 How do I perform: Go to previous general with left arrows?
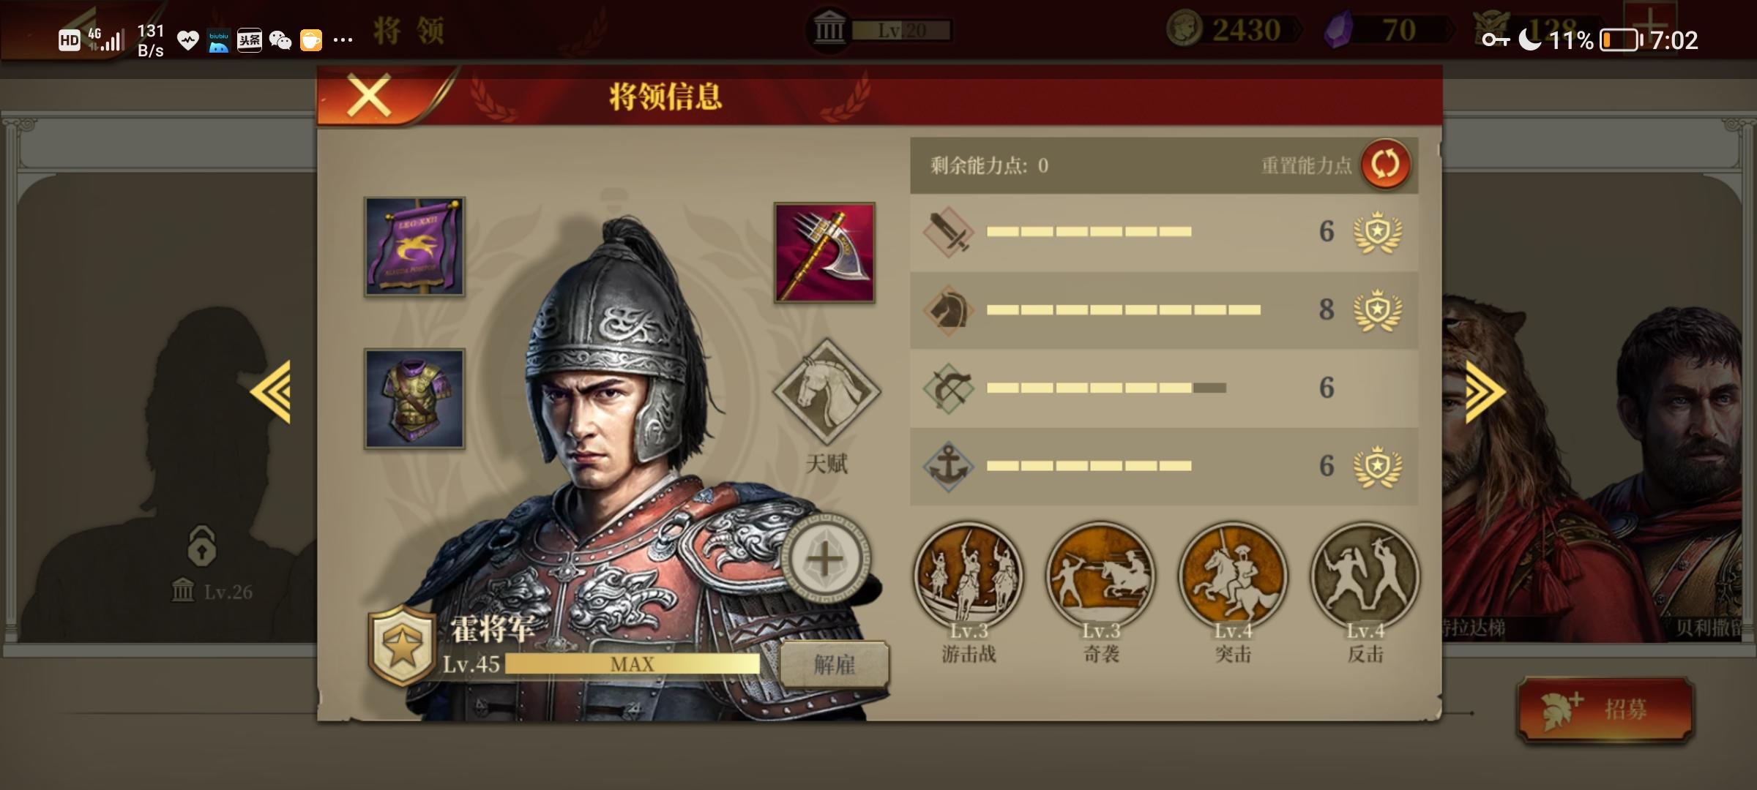click(271, 391)
